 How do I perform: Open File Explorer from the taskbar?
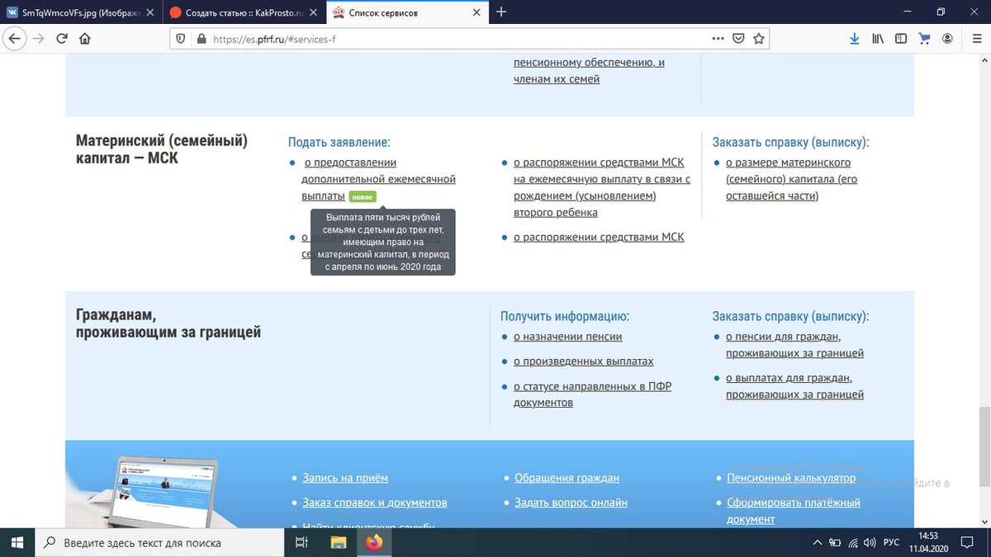tap(339, 542)
